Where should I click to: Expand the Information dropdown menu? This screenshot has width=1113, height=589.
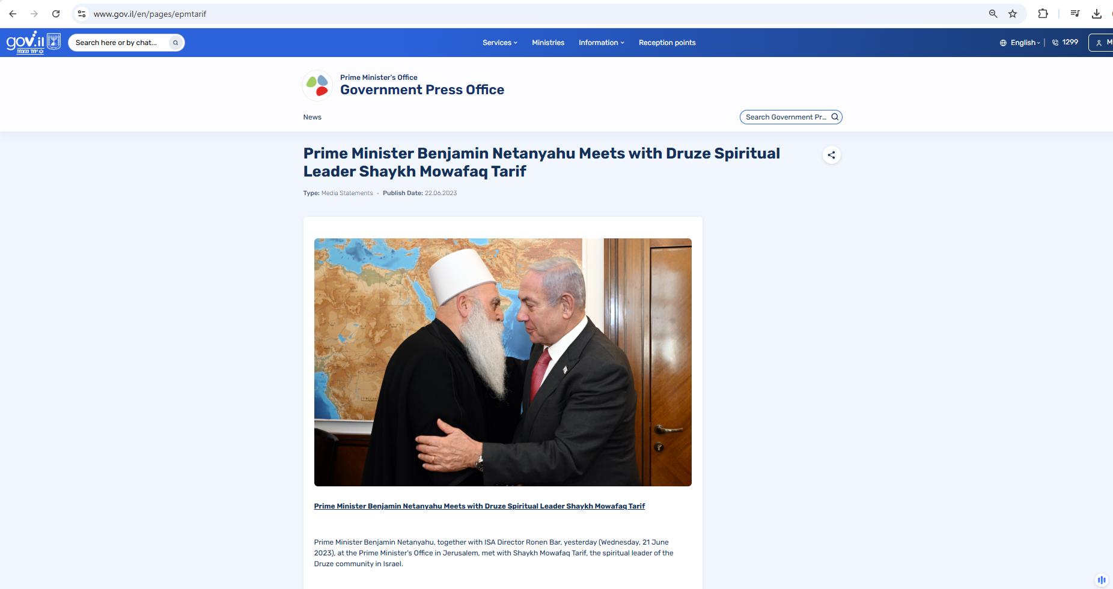click(x=602, y=43)
